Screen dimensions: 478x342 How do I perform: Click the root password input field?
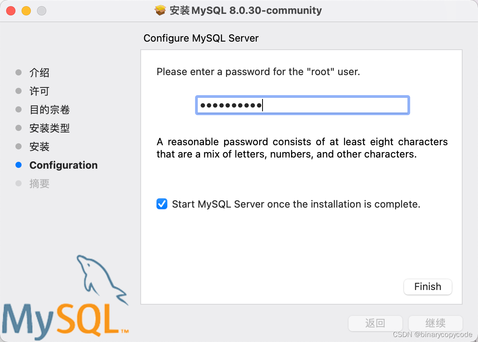coord(302,105)
